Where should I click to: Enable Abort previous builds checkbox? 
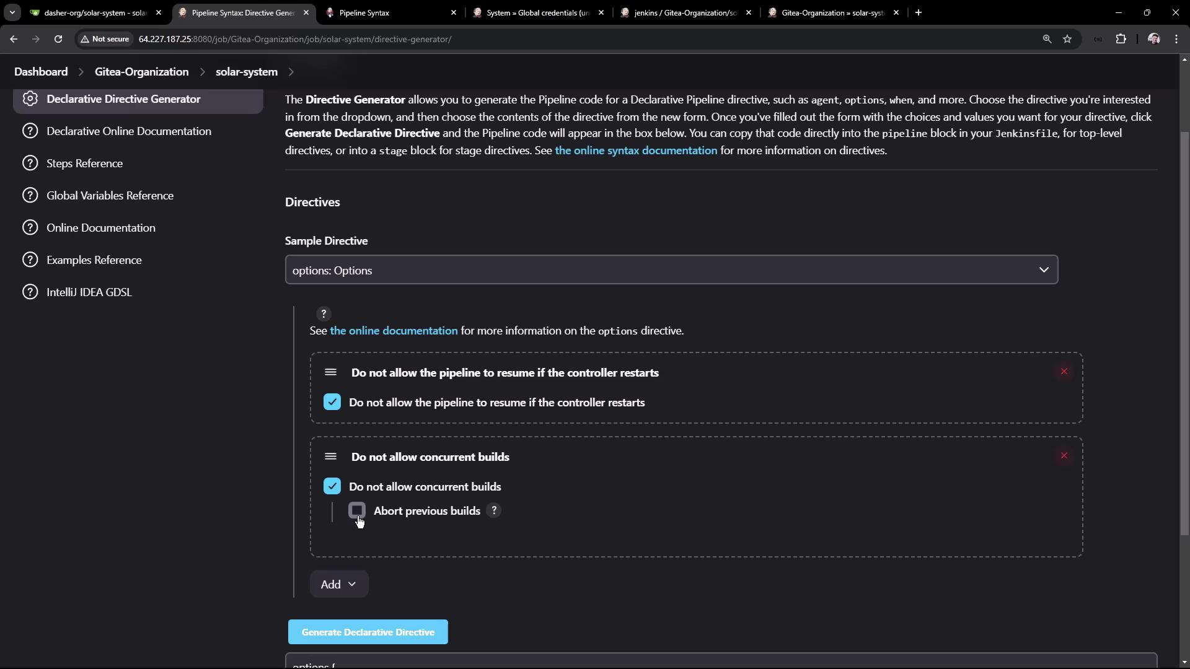pyautogui.click(x=357, y=510)
